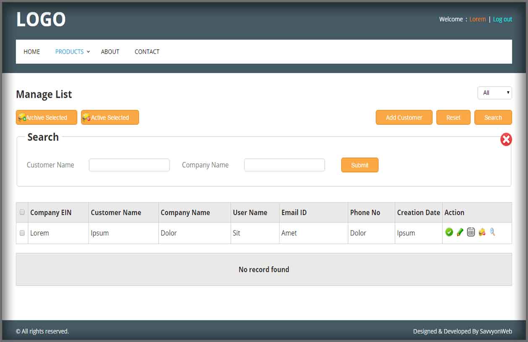Click the green checkmark action icon
This screenshot has width=528, height=342.
coord(449,232)
